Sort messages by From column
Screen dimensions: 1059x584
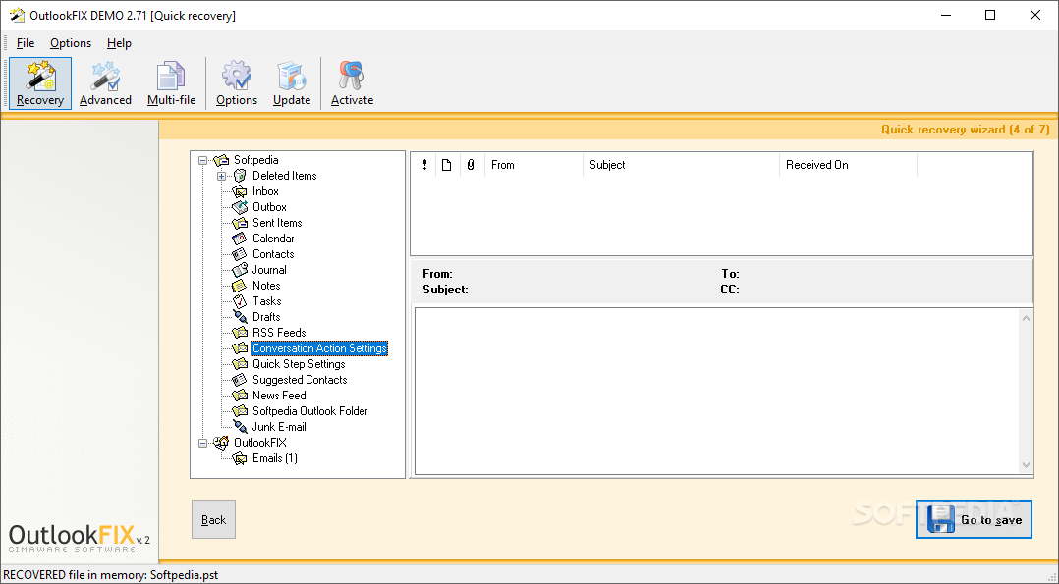tap(533, 165)
